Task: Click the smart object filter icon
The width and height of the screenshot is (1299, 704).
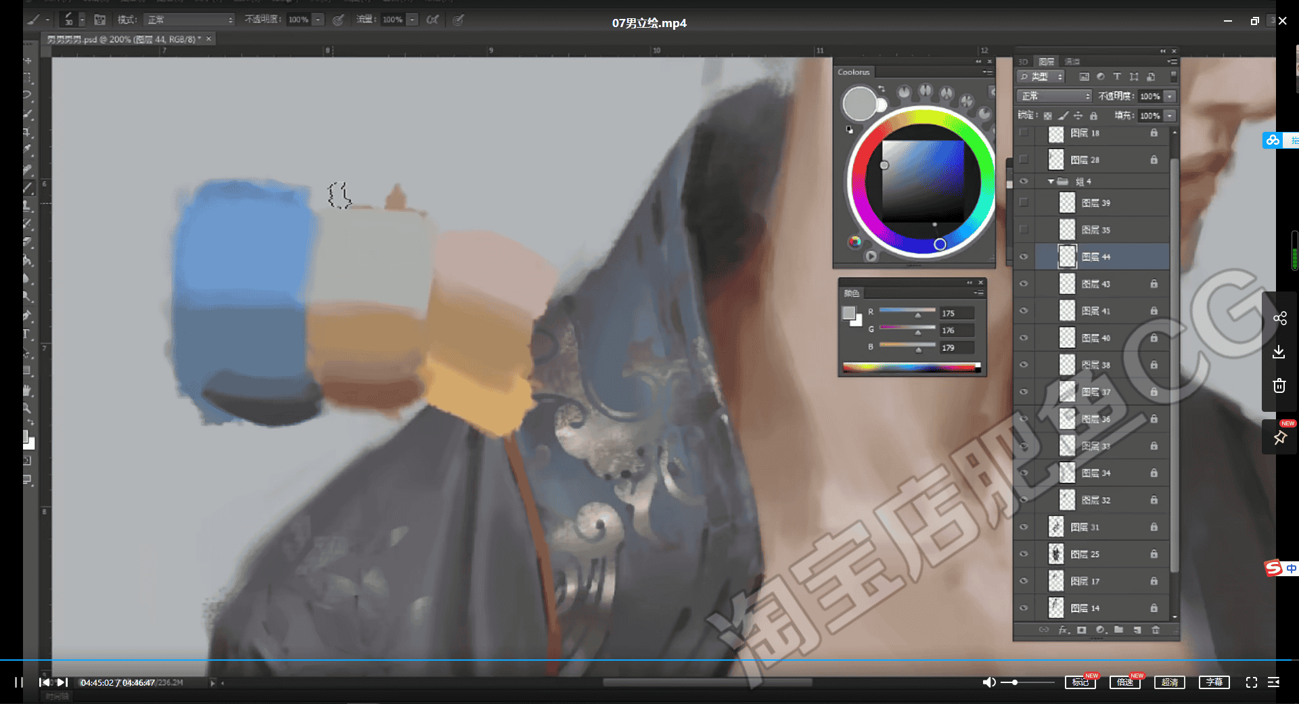Action: pyautogui.click(x=1151, y=76)
